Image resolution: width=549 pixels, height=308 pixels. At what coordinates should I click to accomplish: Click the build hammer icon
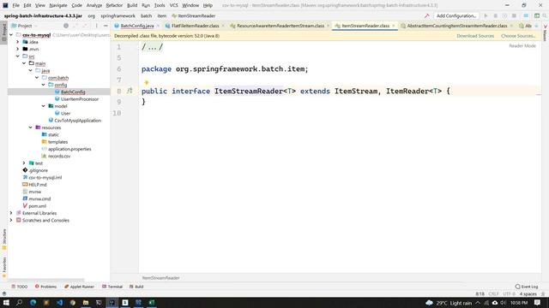427,15
